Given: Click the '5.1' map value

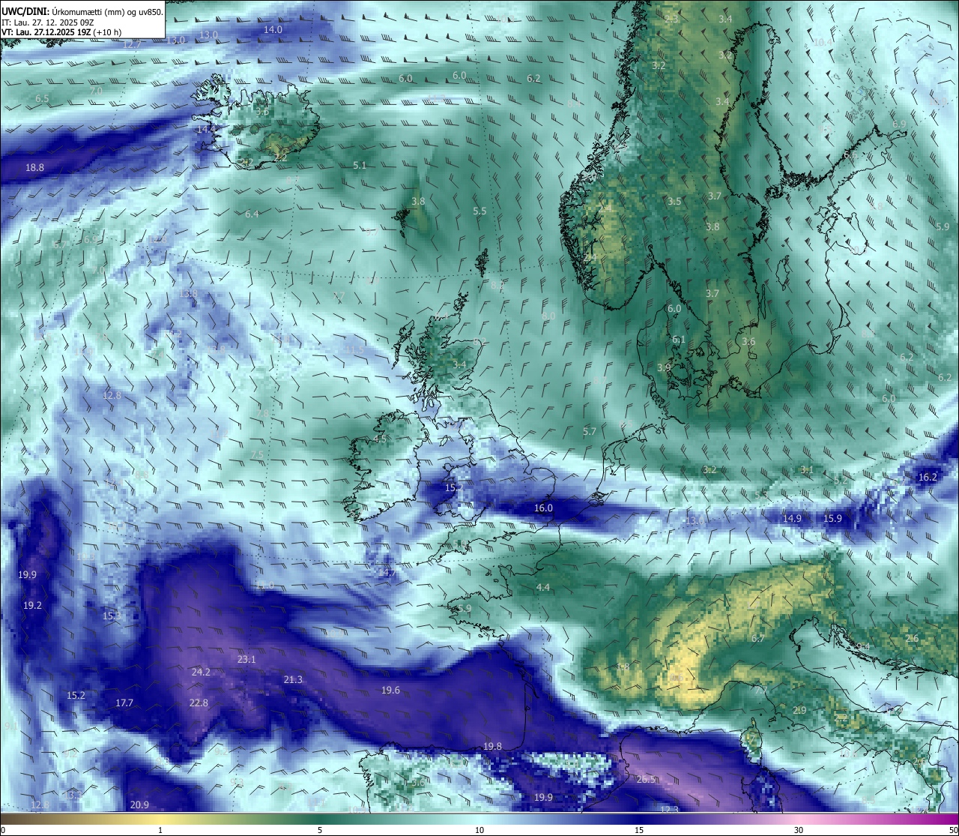Looking at the screenshot, I should tap(360, 165).
